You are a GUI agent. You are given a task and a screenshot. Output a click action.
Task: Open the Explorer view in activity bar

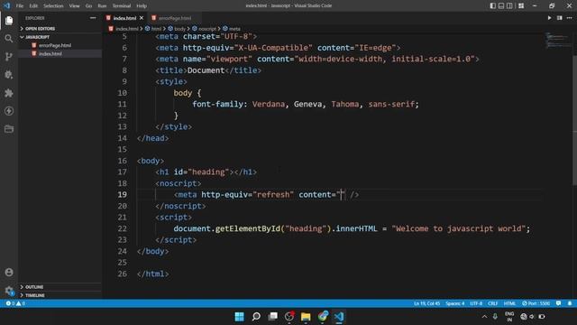pos(9,20)
